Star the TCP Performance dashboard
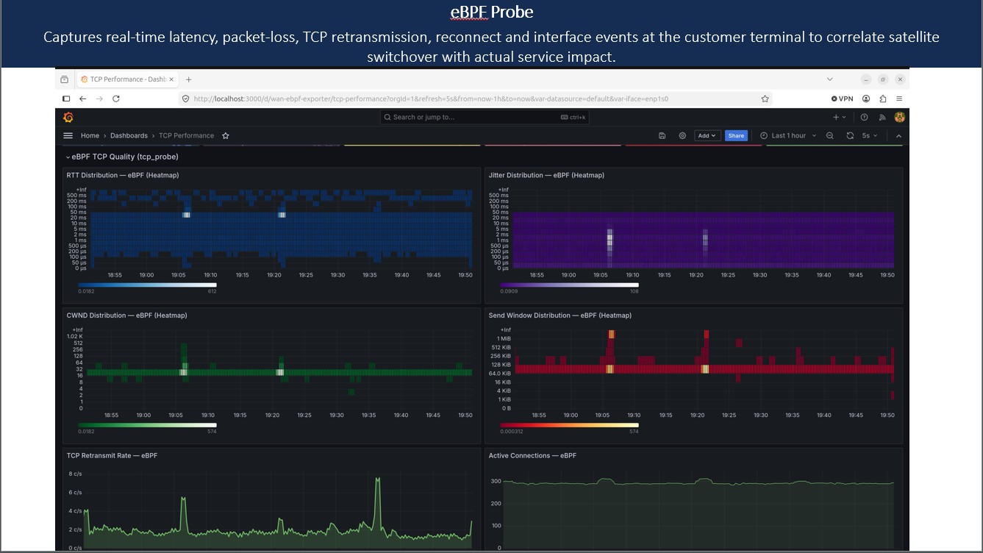Screen dimensions: 983x553 pyautogui.click(x=226, y=135)
